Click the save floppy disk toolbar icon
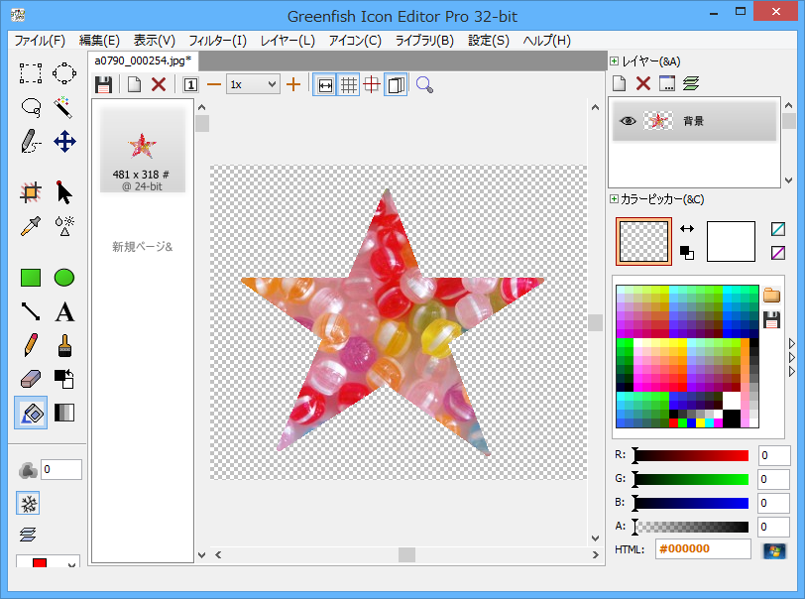Viewport: 805px width, 599px height. pos(103,84)
